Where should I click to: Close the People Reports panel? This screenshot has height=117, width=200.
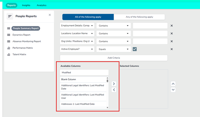click(50, 15)
